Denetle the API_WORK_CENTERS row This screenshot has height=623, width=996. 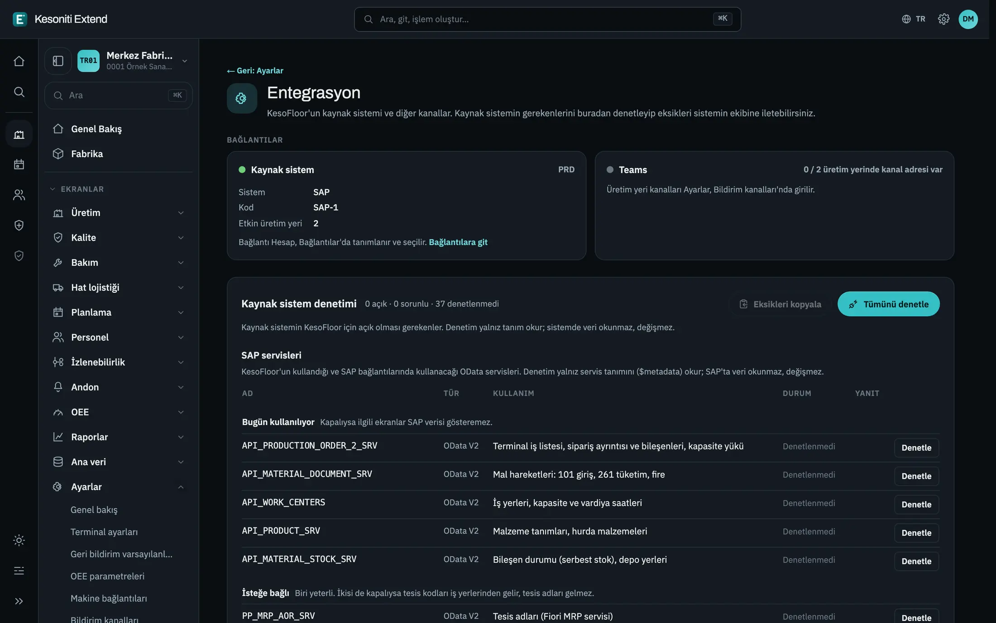pos(916,504)
